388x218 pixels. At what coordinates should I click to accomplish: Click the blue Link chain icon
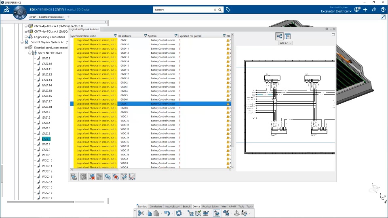(x=108, y=176)
